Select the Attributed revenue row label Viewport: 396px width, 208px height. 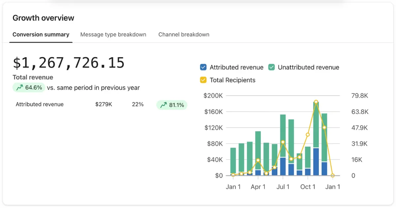pos(40,104)
